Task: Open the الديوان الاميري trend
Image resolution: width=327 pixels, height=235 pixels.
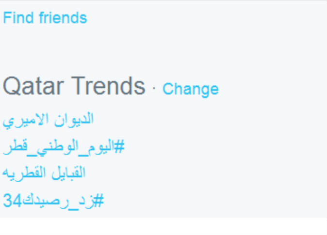Action: click(x=49, y=119)
